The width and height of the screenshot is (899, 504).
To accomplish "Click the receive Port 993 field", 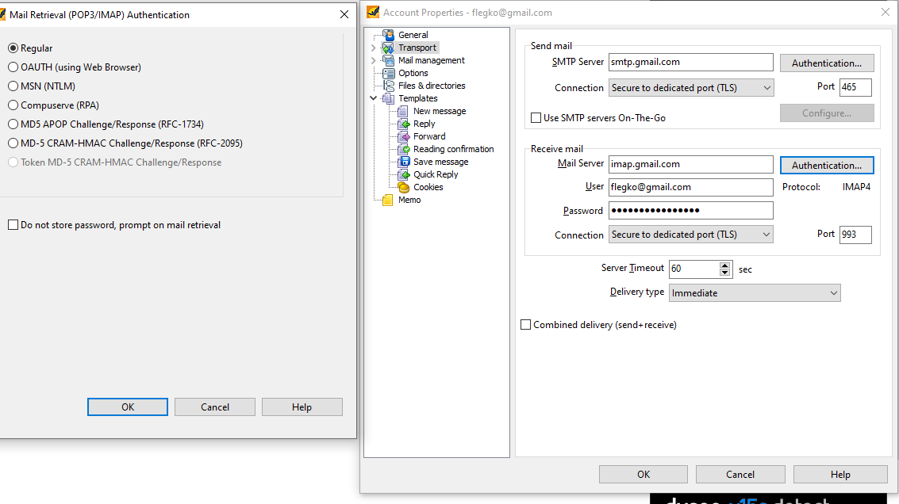I will coord(855,235).
